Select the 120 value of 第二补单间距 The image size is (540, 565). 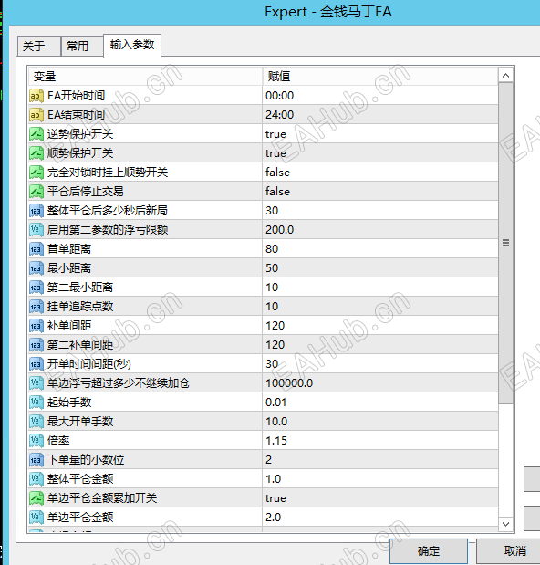pos(380,345)
